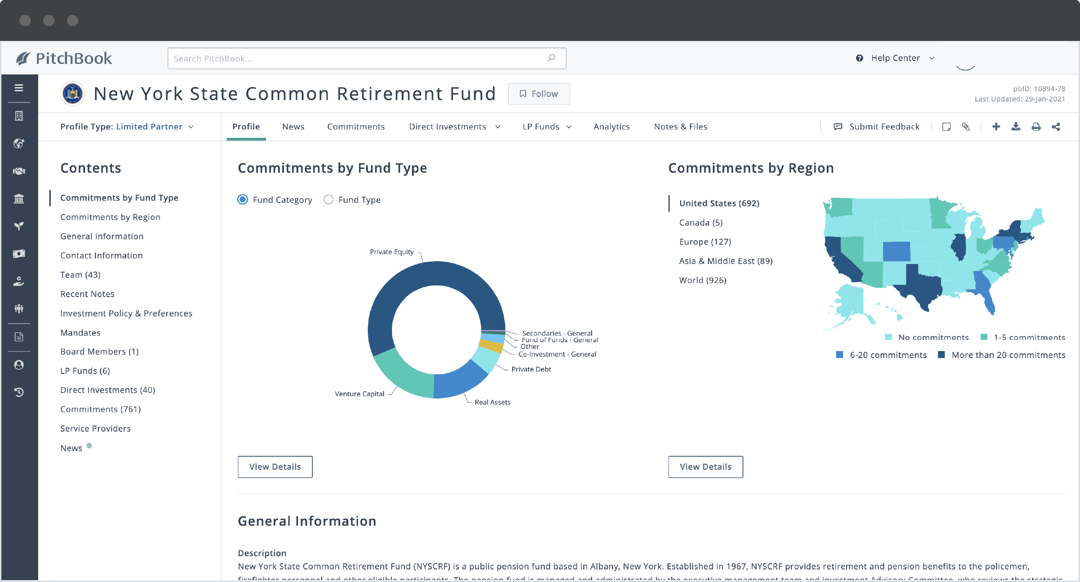
Task: Open the companies icon in left sidebar
Action: [x=19, y=116]
